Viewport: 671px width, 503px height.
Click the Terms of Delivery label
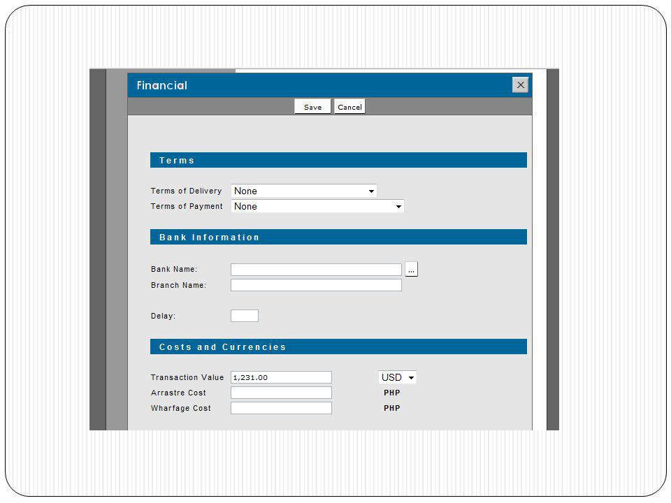(186, 191)
